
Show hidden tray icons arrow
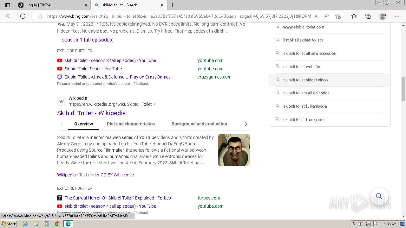tap(354, 224)
